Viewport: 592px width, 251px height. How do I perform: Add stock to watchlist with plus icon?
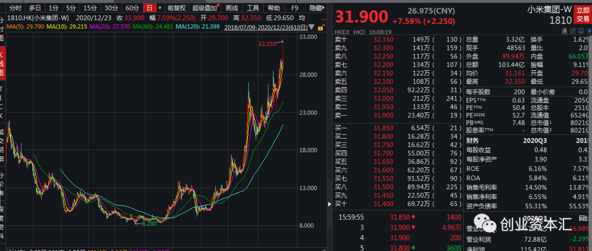click(589, 31)
